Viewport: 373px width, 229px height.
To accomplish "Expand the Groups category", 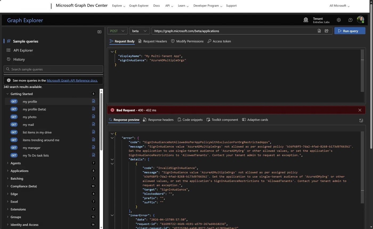I will (7, 217).
